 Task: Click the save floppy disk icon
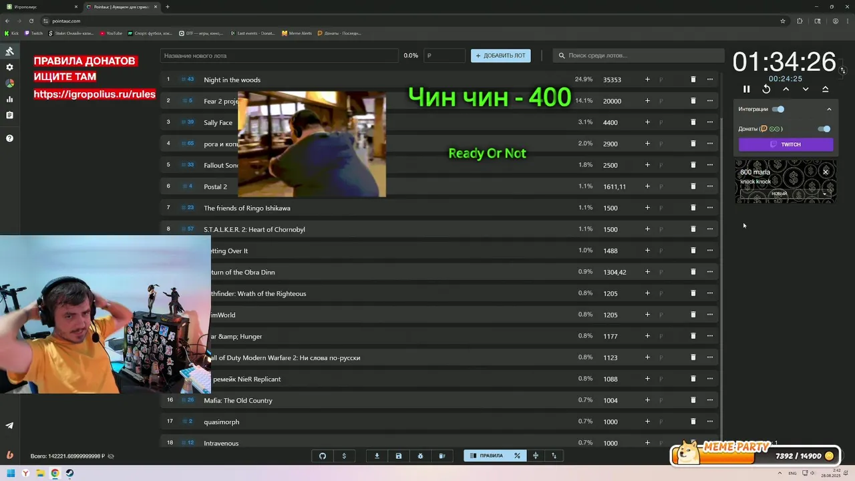tap(399, 456)
